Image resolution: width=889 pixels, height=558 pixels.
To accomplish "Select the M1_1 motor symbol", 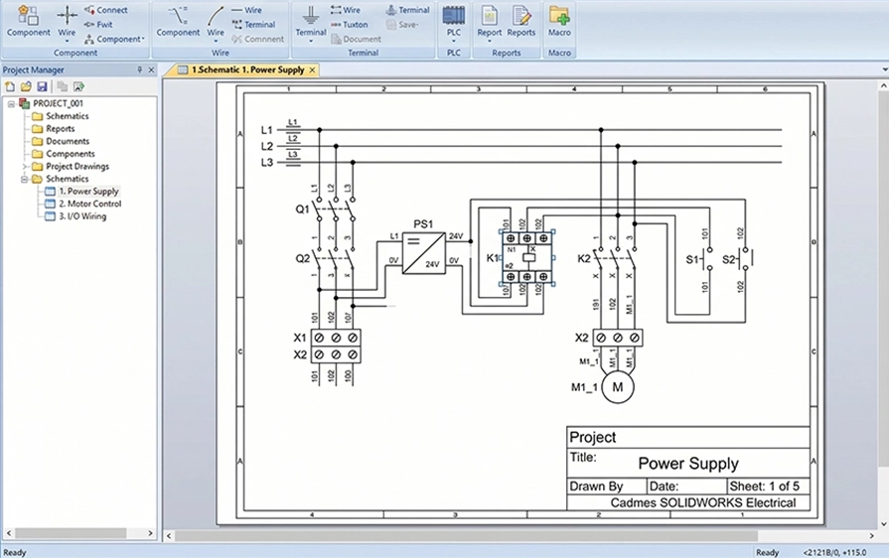I will [618, 387].
